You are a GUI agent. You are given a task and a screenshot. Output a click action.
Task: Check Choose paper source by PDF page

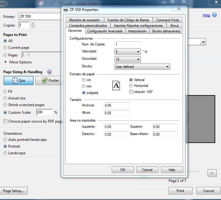pyautogui.click(x=5, y=121)
